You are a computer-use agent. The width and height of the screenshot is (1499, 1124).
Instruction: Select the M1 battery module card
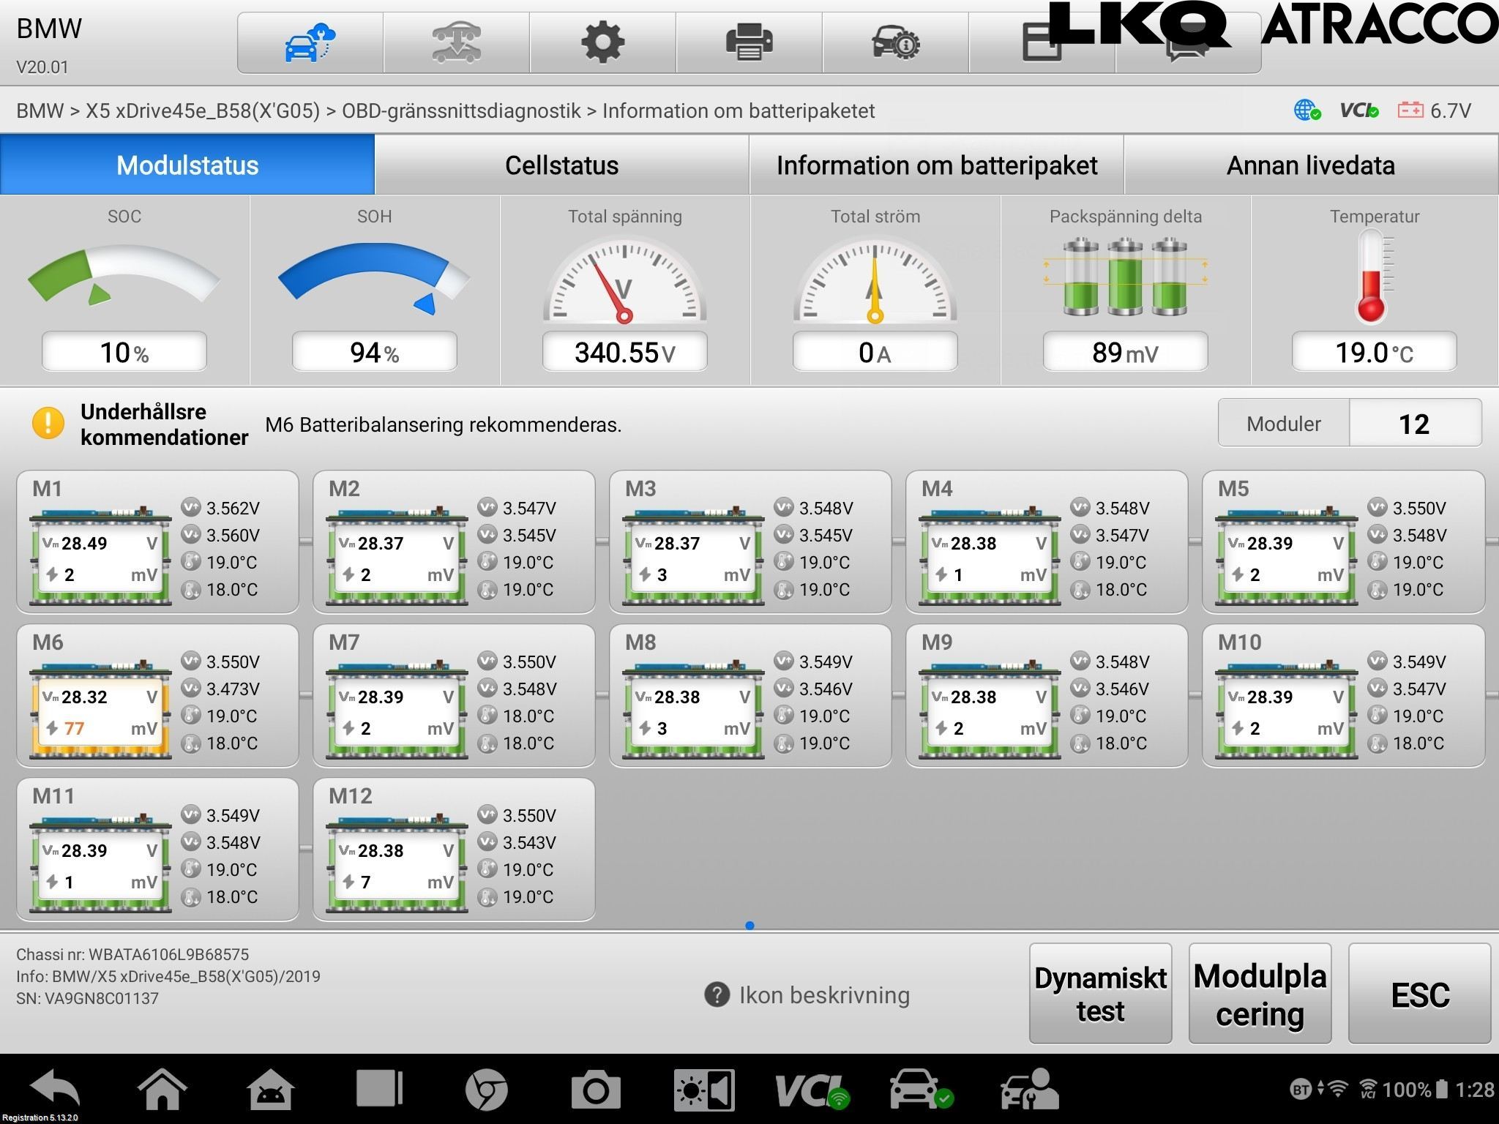click(x=157, y=542)
